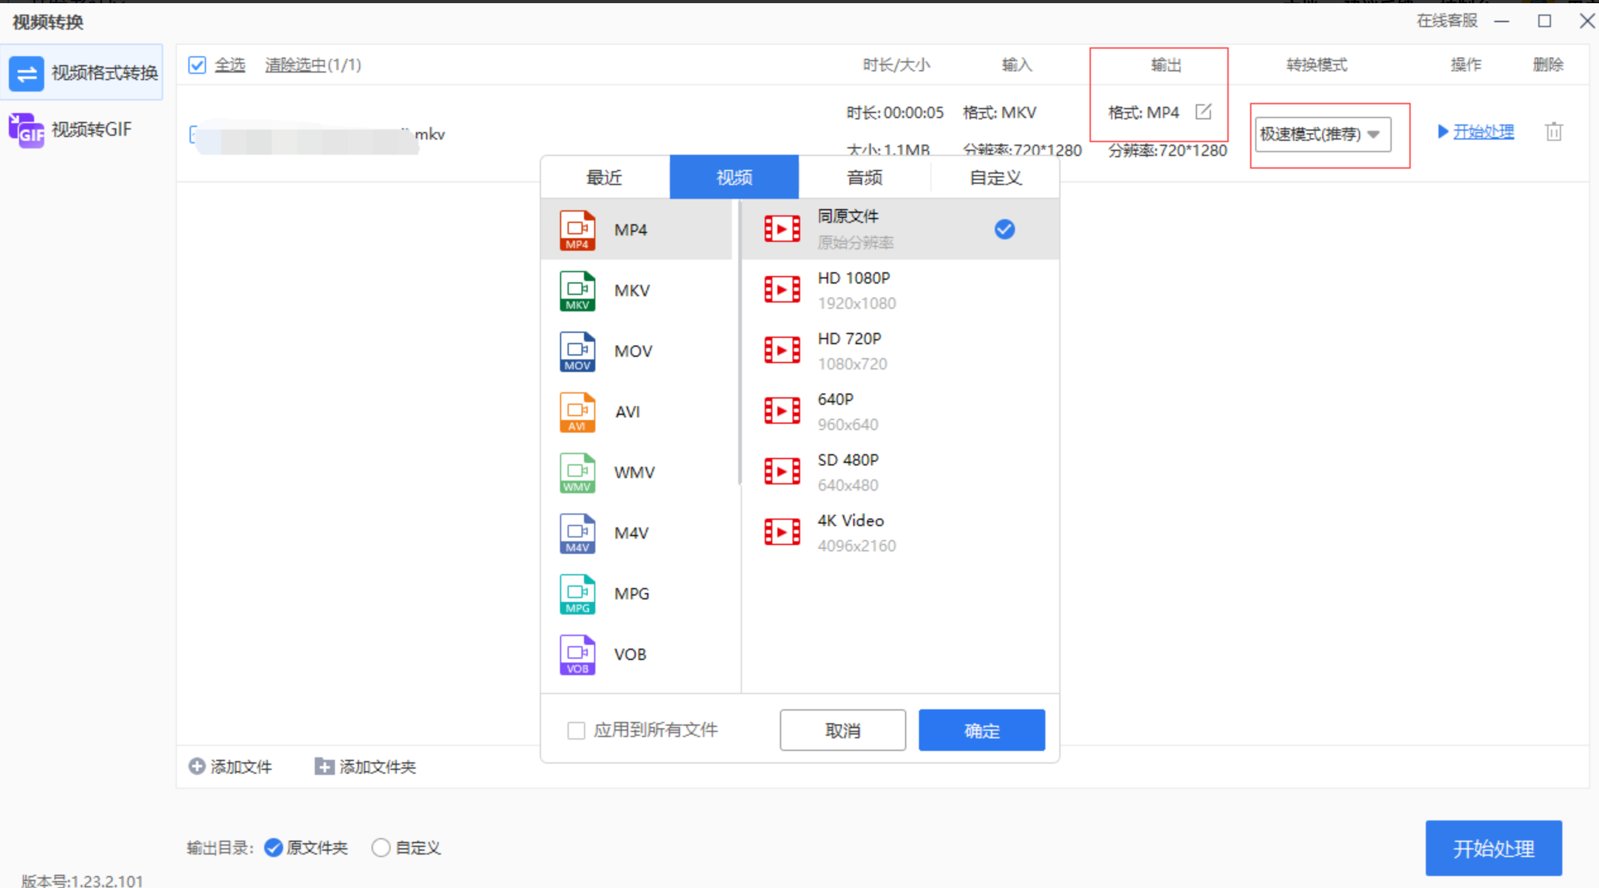Click the 取消 button

tap(842, 730)
